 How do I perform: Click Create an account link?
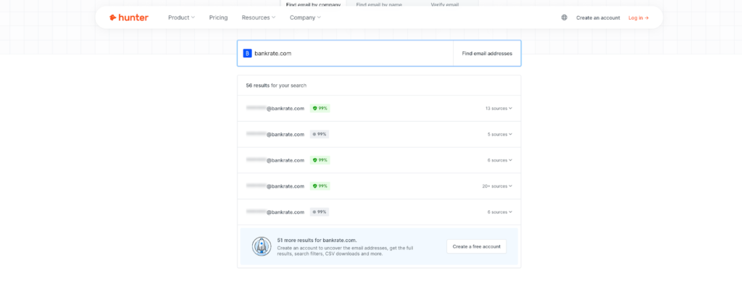(x=598, y=17)
